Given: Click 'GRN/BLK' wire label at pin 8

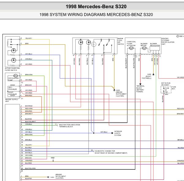Looking at the screenshot, I should pyautogui.click(x=29, y=124).
